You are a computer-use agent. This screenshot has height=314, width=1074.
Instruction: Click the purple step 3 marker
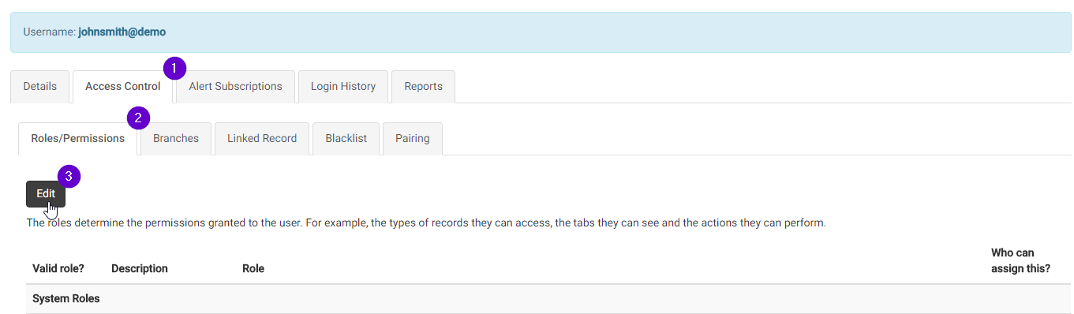point(69,176)
